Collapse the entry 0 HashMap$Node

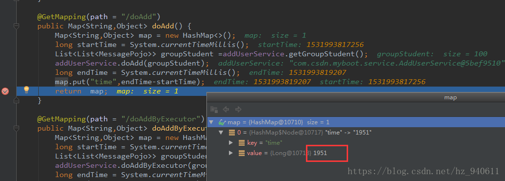(221, 133)
